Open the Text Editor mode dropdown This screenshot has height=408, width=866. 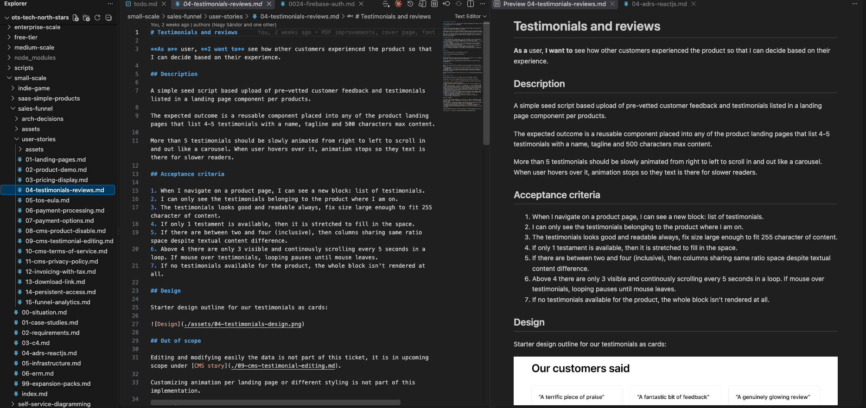click(471, 16)
